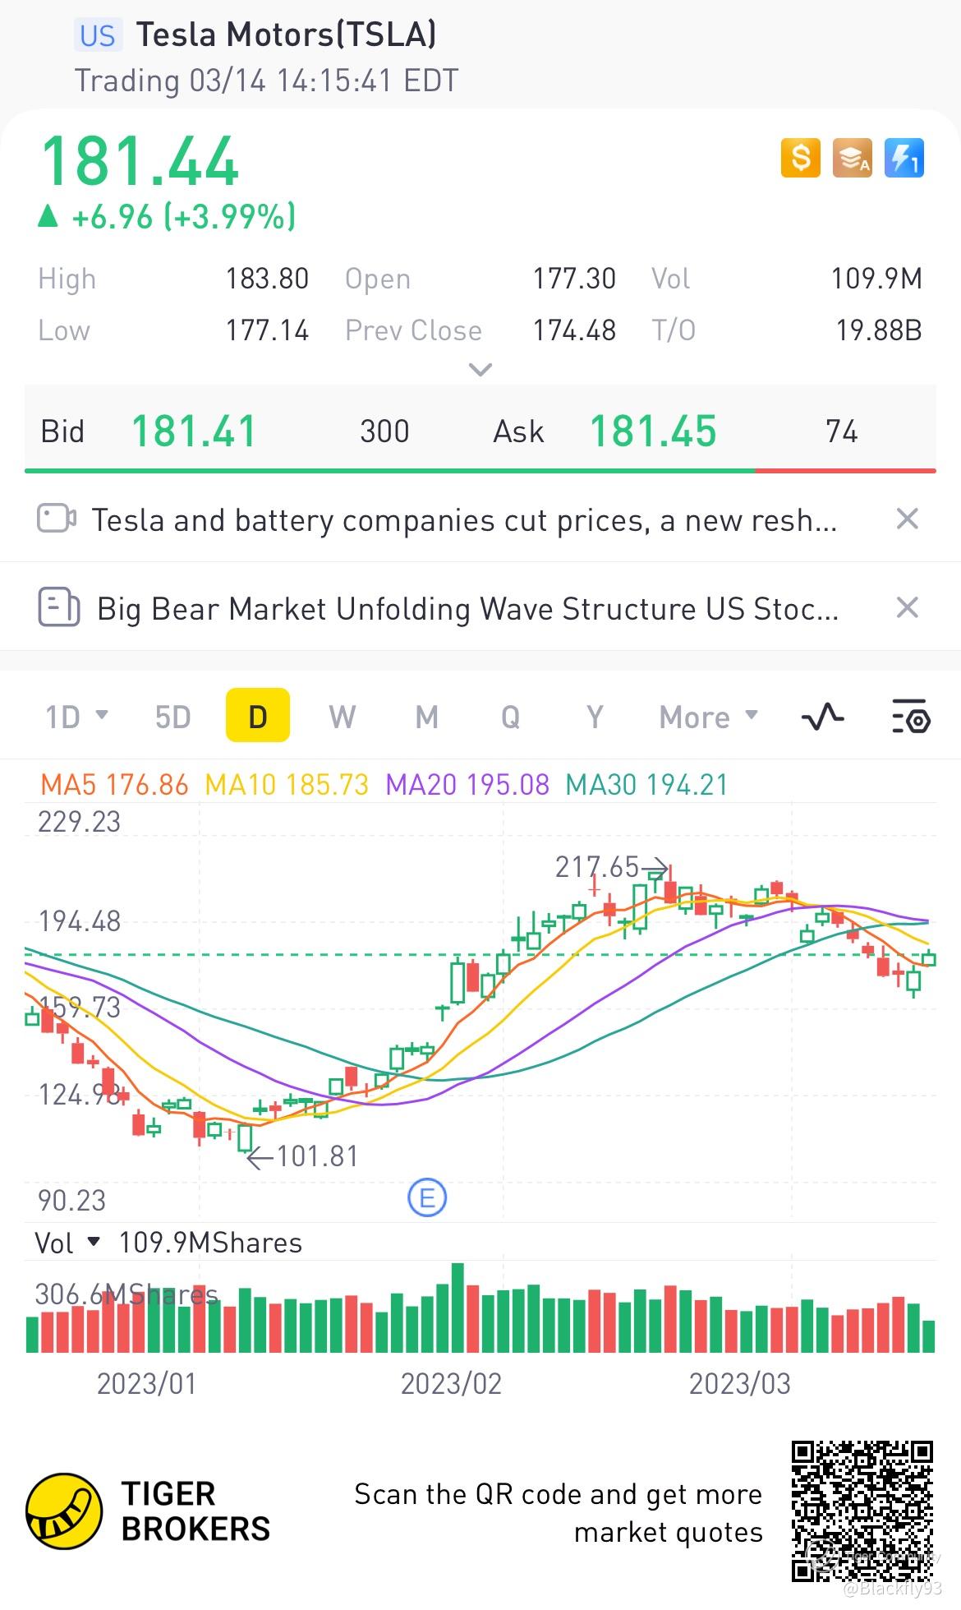
Task: Tap the US market badge
Action: [x=98, y=35]
